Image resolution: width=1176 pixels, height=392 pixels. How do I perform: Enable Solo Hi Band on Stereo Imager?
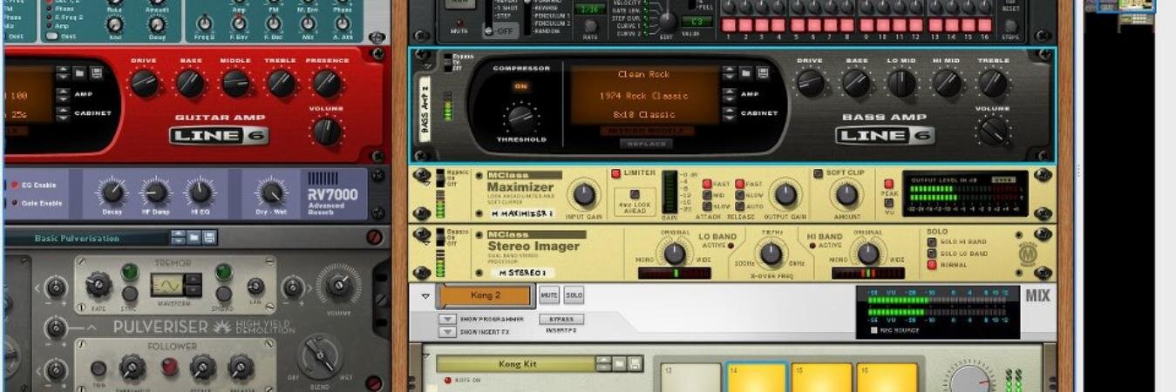tap(932, 241)
